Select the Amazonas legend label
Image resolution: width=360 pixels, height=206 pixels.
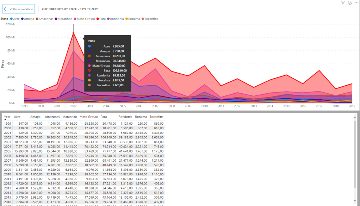pyautogui.click(x=46, y=19)
